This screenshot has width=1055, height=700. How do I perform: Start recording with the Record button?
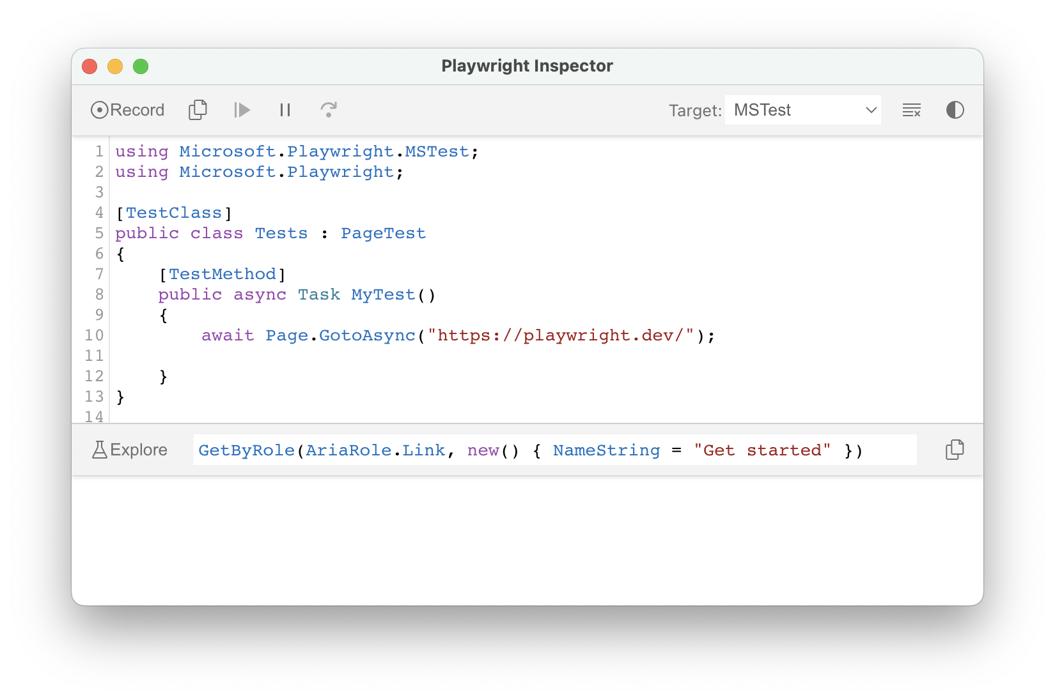[x=127, y=110]
